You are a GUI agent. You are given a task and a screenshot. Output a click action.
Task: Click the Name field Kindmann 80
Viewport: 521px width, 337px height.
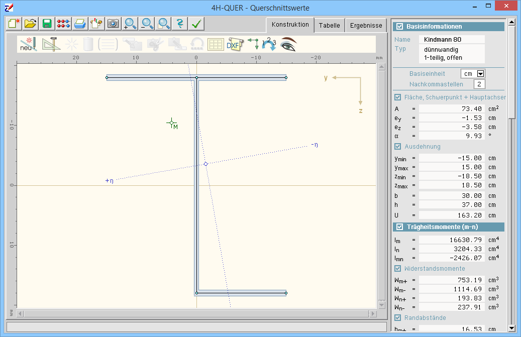(452, 39)
